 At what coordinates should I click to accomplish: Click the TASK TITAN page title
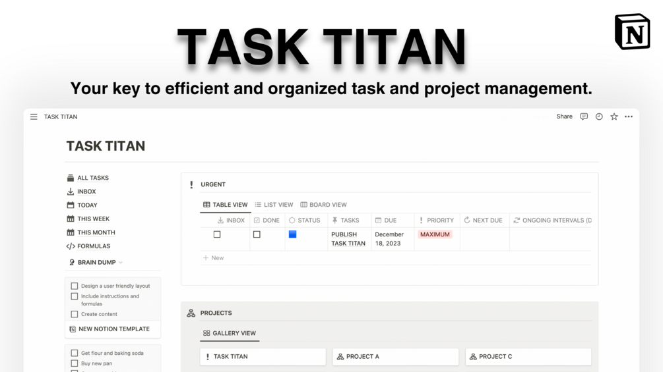(106, 146)
